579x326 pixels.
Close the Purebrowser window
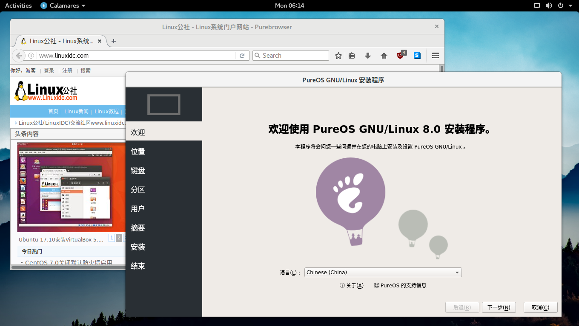coord(436,26)
